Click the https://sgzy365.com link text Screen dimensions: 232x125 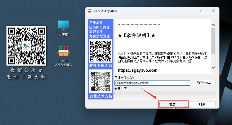(x=137, y=70)
